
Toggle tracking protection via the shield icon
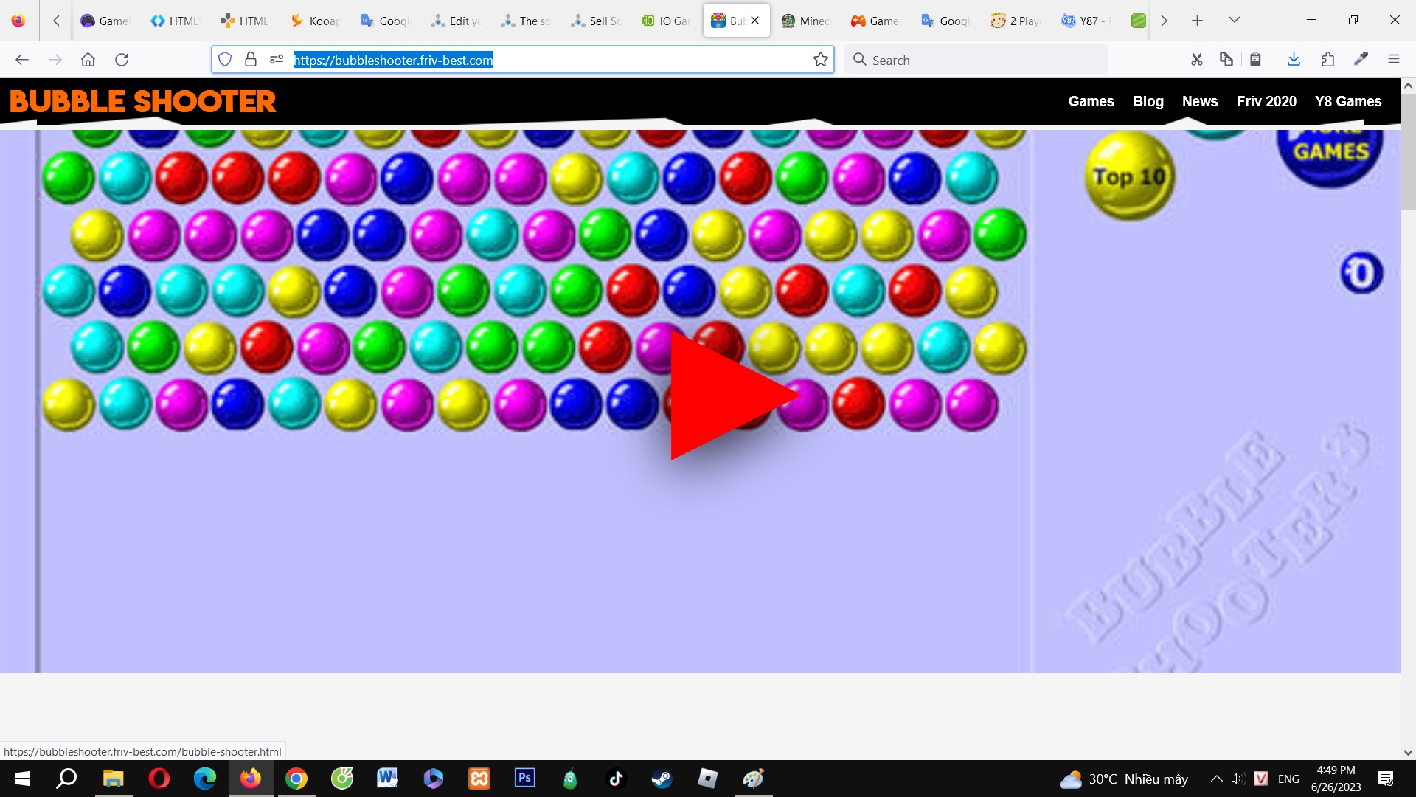pyautogui.click(x=225, y=59)
